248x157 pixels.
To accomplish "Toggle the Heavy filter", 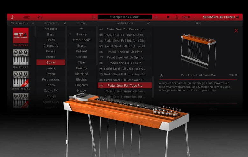I will click(x=81, y=91).
